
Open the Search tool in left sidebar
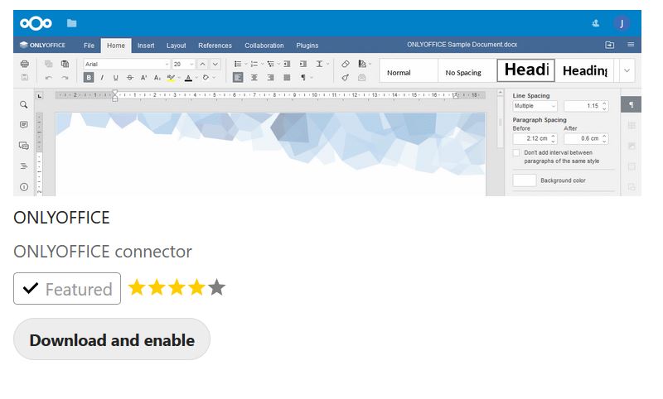tap(24, 105)
